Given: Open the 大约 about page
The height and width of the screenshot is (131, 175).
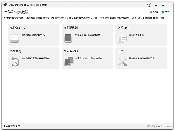Looking at the screenshot, I should (x=167, y=12).
